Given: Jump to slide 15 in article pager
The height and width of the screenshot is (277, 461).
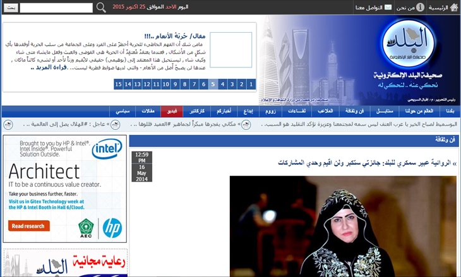Looking at the screenshot, I should point(118,84).
